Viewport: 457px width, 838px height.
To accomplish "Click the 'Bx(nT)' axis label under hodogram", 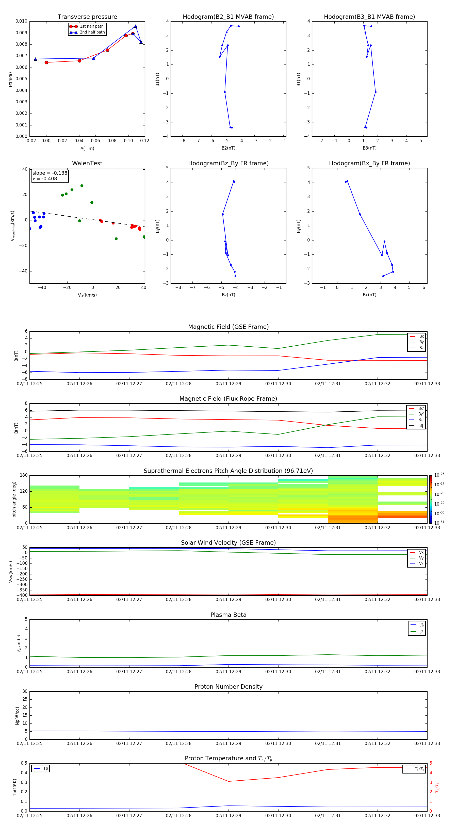I will coord(369,295).
